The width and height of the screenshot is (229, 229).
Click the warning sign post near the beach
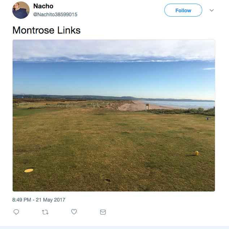(147, 107)
